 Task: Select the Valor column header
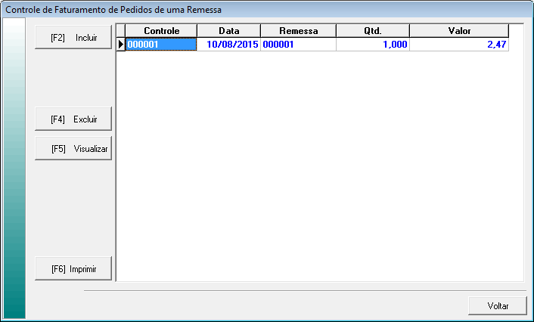[458, 30]
